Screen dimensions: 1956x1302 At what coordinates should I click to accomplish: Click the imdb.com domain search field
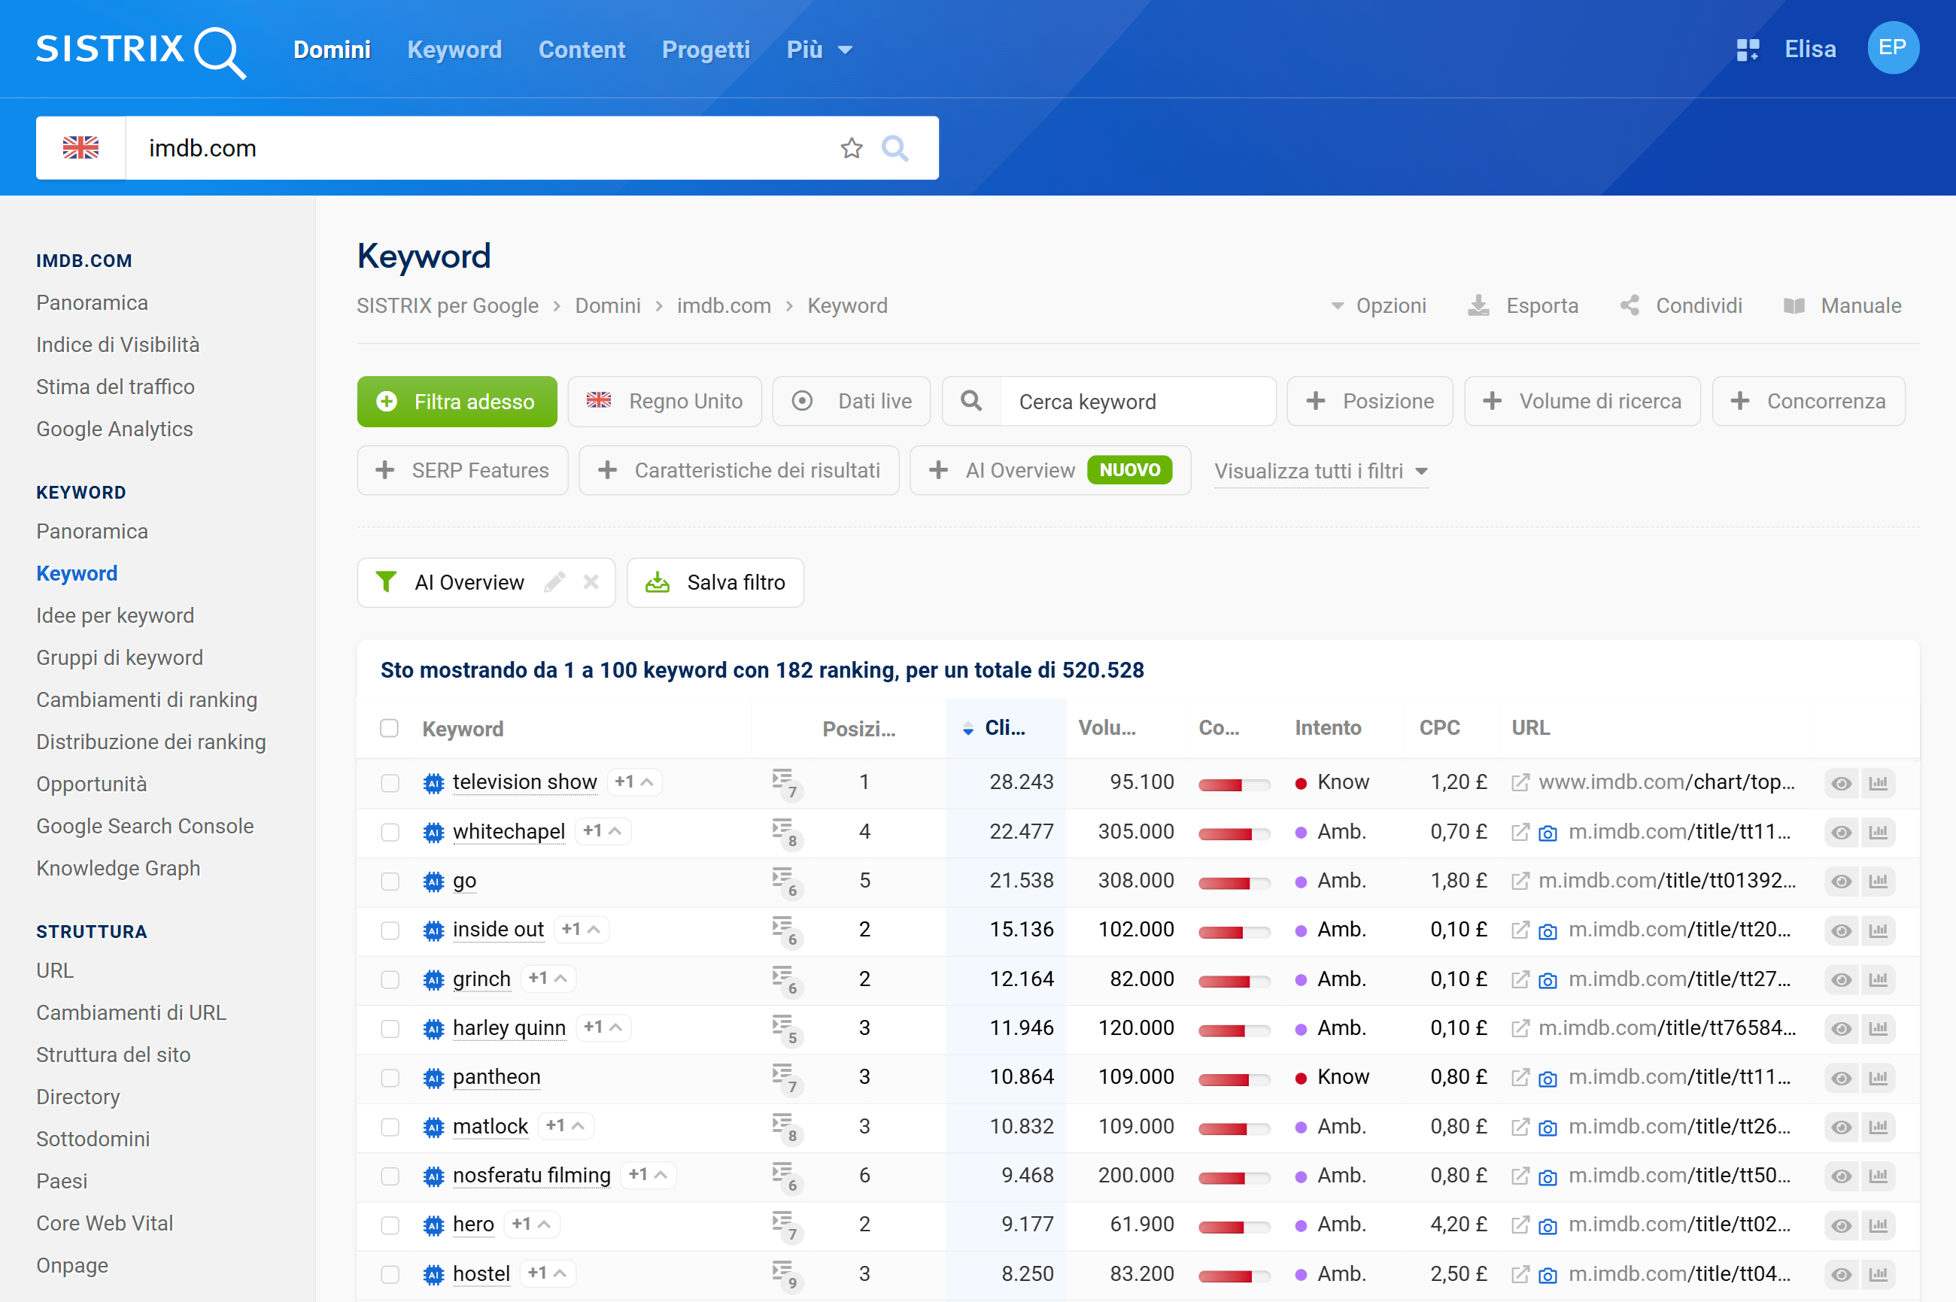pyautogui.click(x=481, y=148)
